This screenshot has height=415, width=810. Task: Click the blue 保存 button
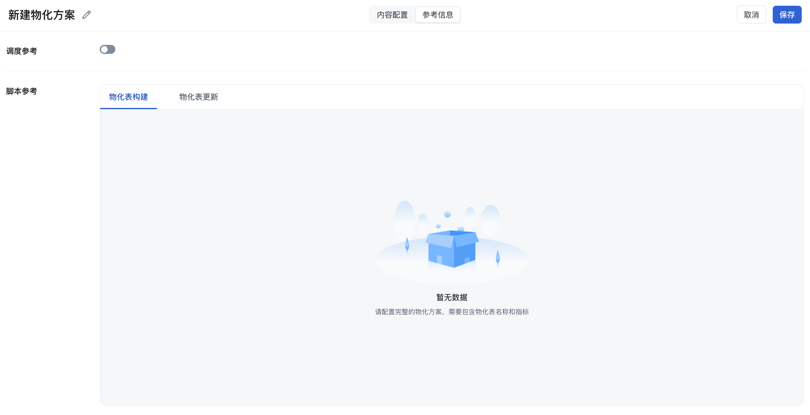coord(786,15)
